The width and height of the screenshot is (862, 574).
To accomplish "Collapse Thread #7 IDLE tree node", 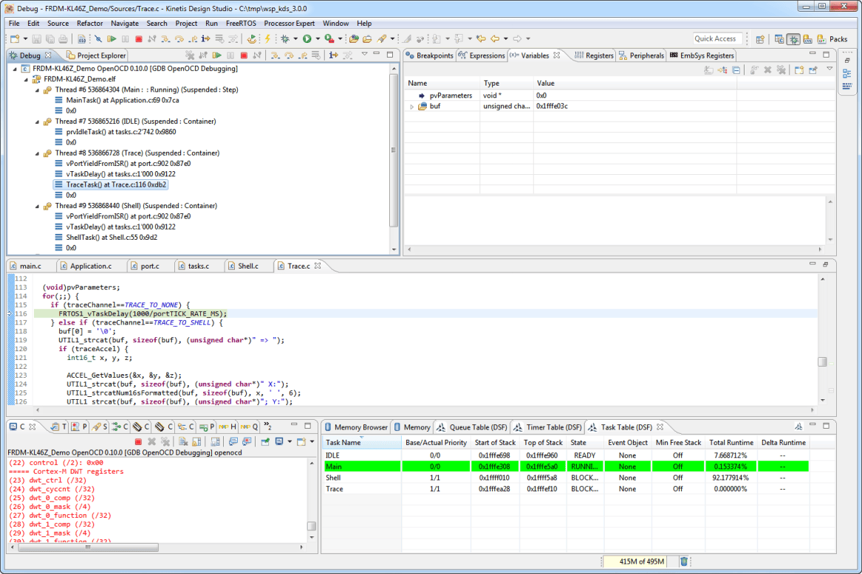I will [37, 122].
